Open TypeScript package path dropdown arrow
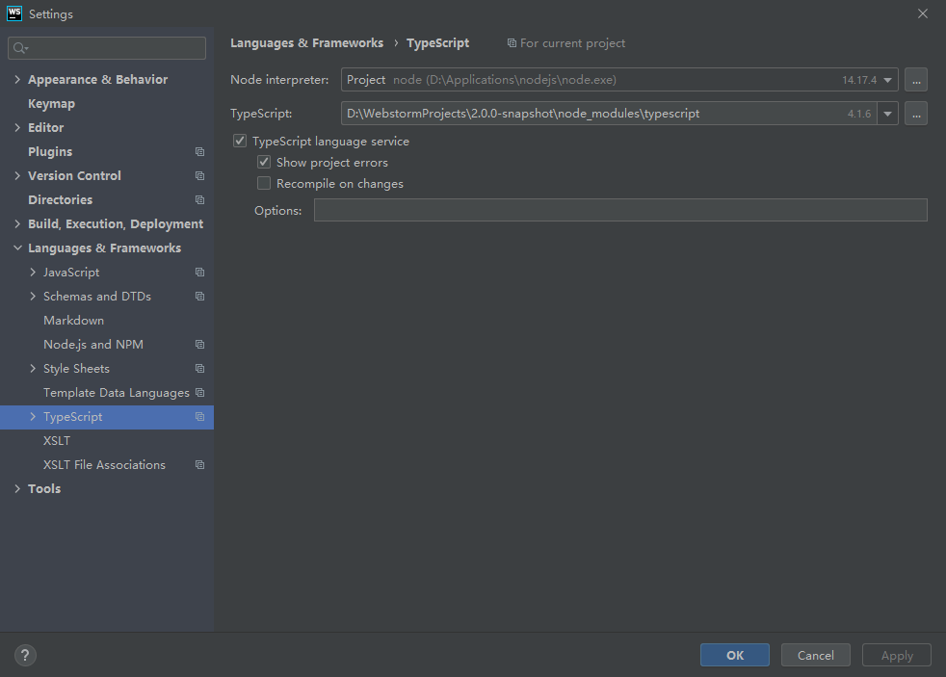This screenshot has height=677, width=946. [887, 114]
